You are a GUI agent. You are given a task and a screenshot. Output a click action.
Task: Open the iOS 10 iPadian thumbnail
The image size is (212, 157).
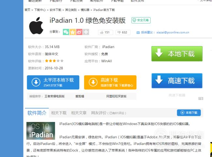click(x=41, y=131)
